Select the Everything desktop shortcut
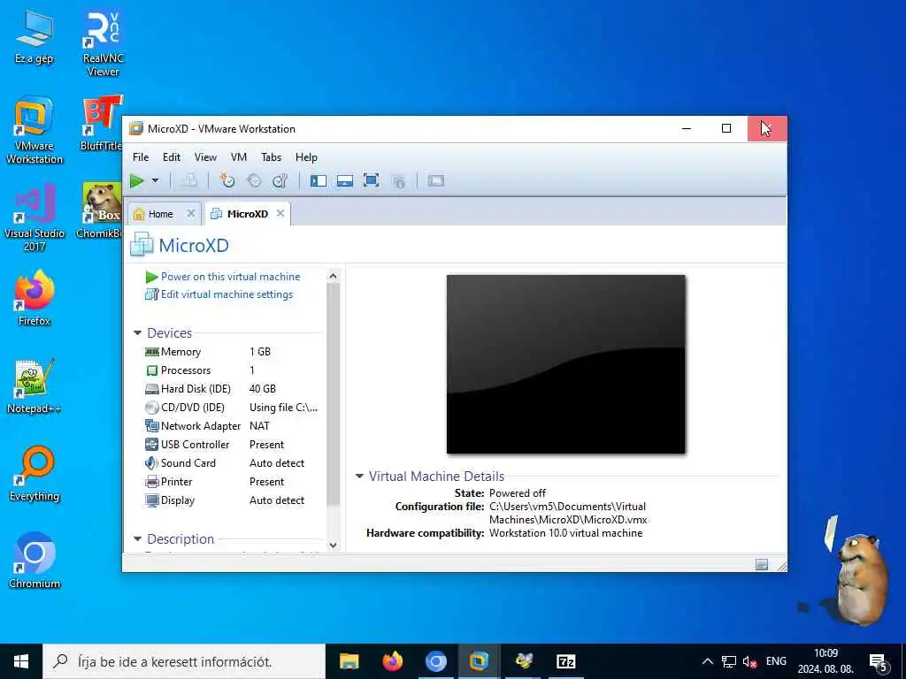Screen dimensions: 906x679 35,474
